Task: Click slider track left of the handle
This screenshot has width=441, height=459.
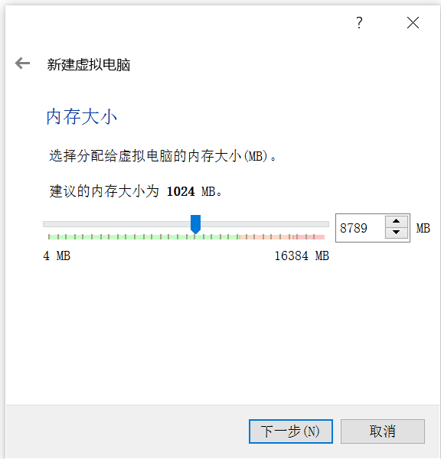Action: tap(116, 224)
